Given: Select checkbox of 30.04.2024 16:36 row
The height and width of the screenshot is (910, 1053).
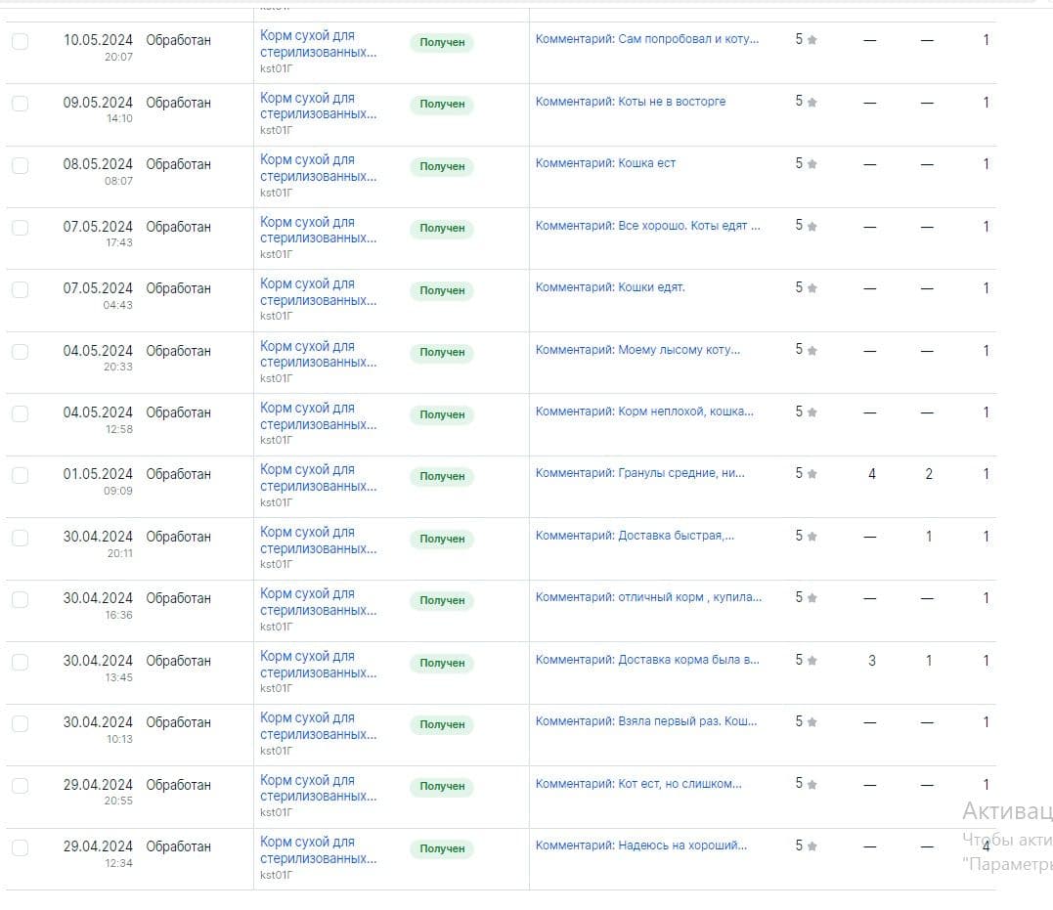Looking at the screenshot, I should pos(20,599).
